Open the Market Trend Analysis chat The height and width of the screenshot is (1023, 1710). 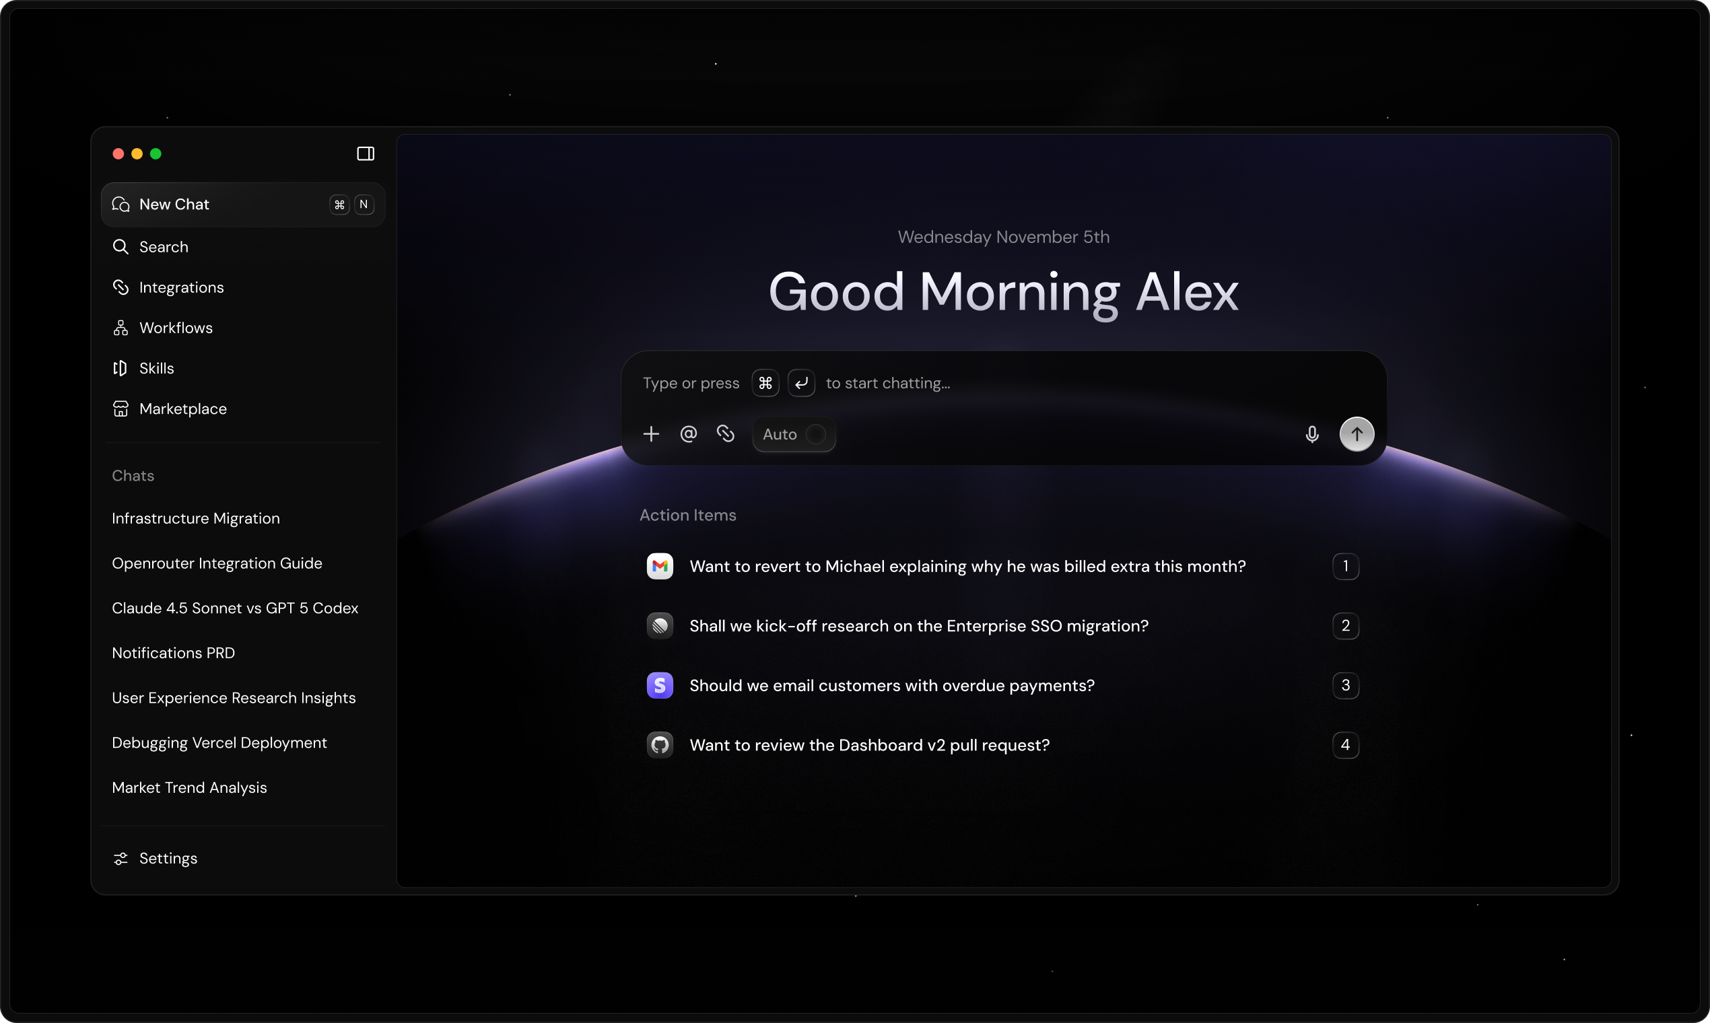pos(189,787)
